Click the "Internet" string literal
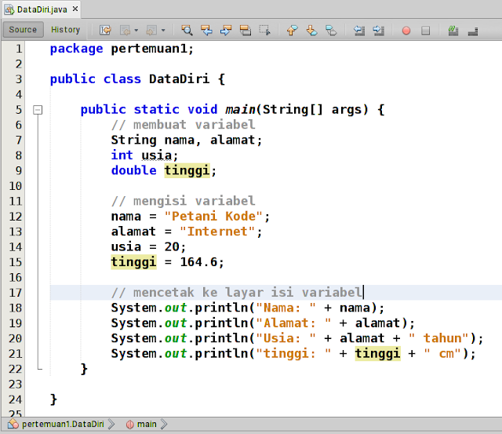Image resolution: width=502 pixels, height=434 pixels. coord(217,232)
